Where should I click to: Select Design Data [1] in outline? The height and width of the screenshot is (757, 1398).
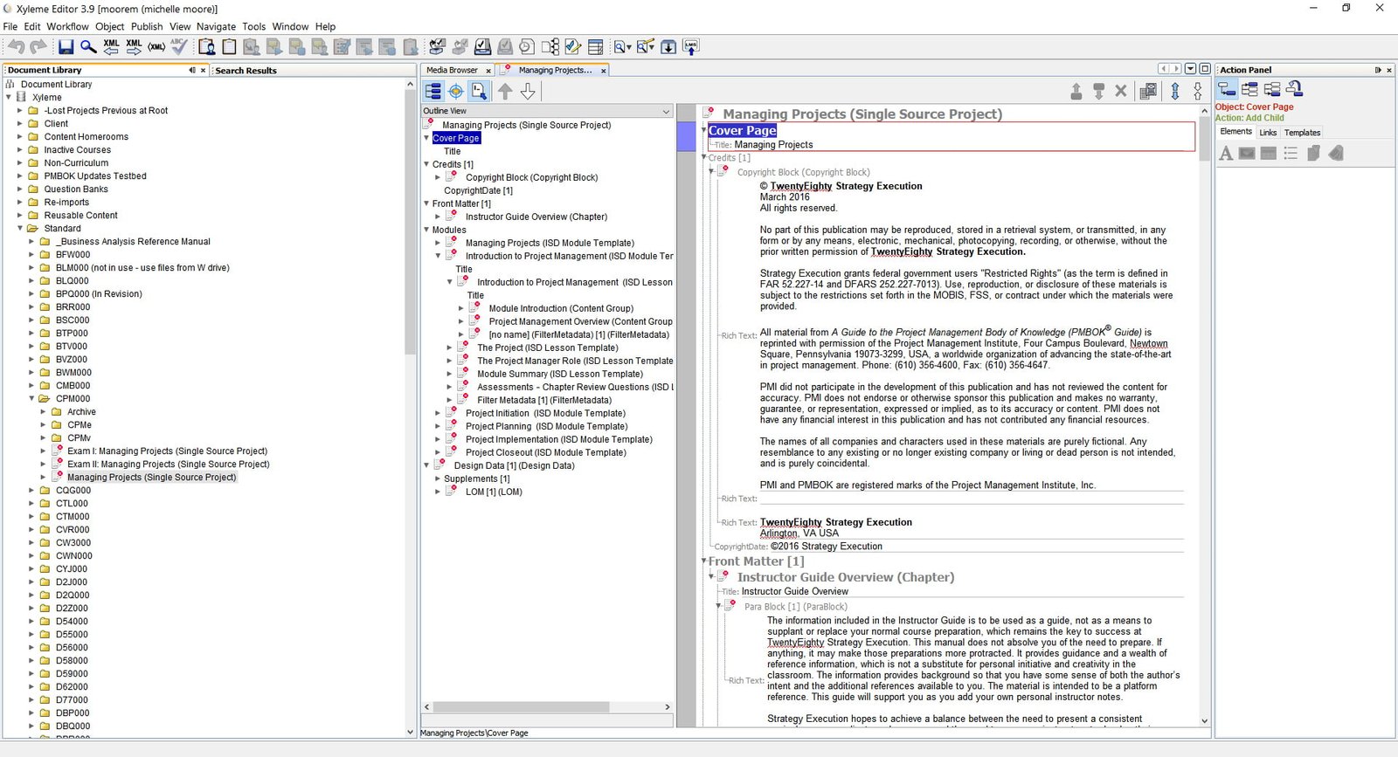click(514, 466)
